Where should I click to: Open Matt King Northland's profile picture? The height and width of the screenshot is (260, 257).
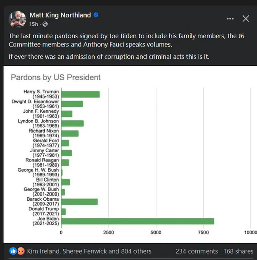[x=18, y=19]
